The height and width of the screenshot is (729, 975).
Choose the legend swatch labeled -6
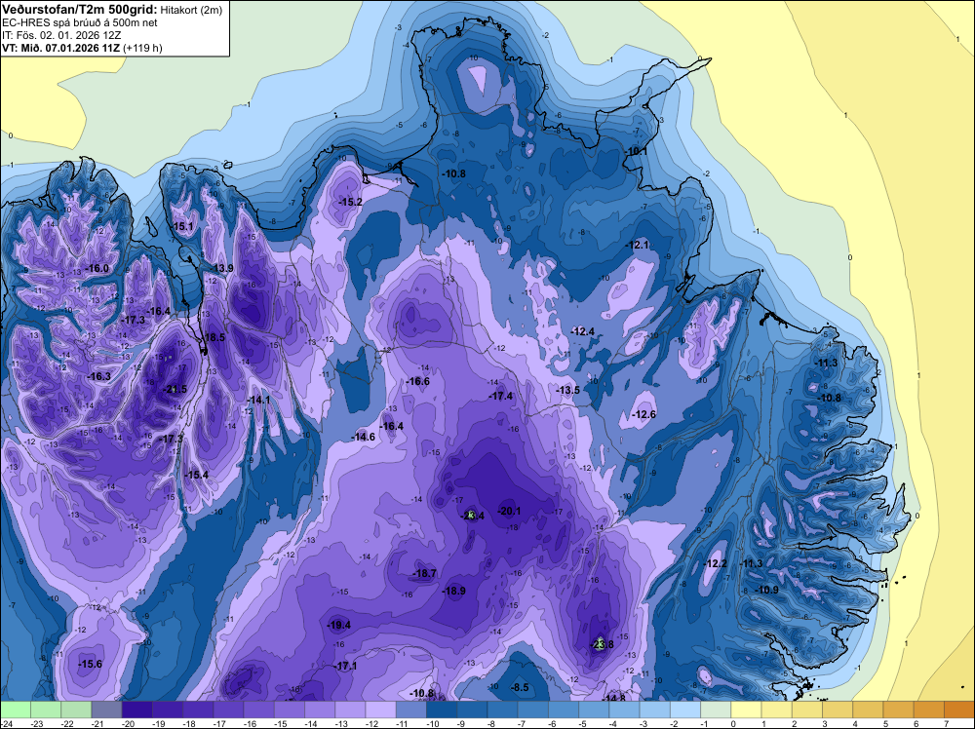pyautogui.click(x=564, y=710)
